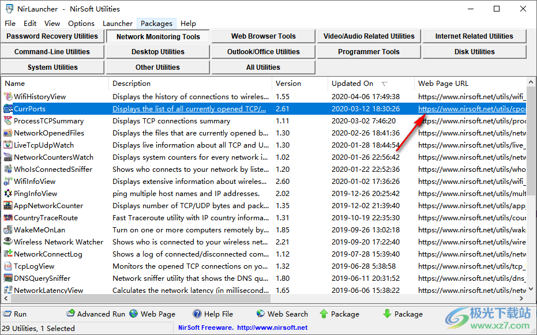This screenshot has width=537, height=335.
Task: Open the Help menu
Action: [188, 23]
